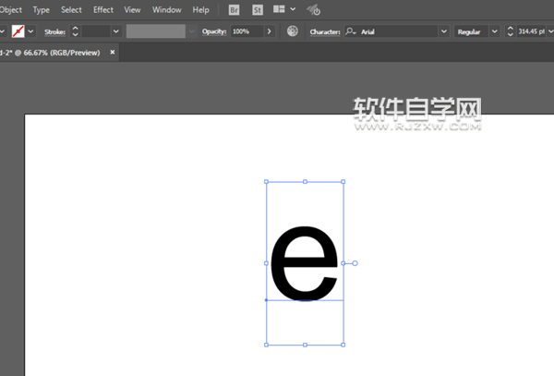The image size is (554, 376).
Task: Click the stroke color swatch
Action: pos(18,31)
